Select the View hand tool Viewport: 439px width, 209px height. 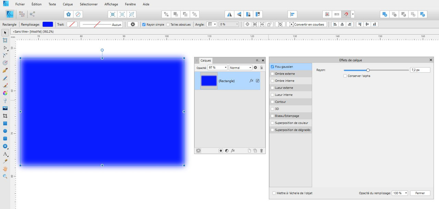[x=5, y=169]
